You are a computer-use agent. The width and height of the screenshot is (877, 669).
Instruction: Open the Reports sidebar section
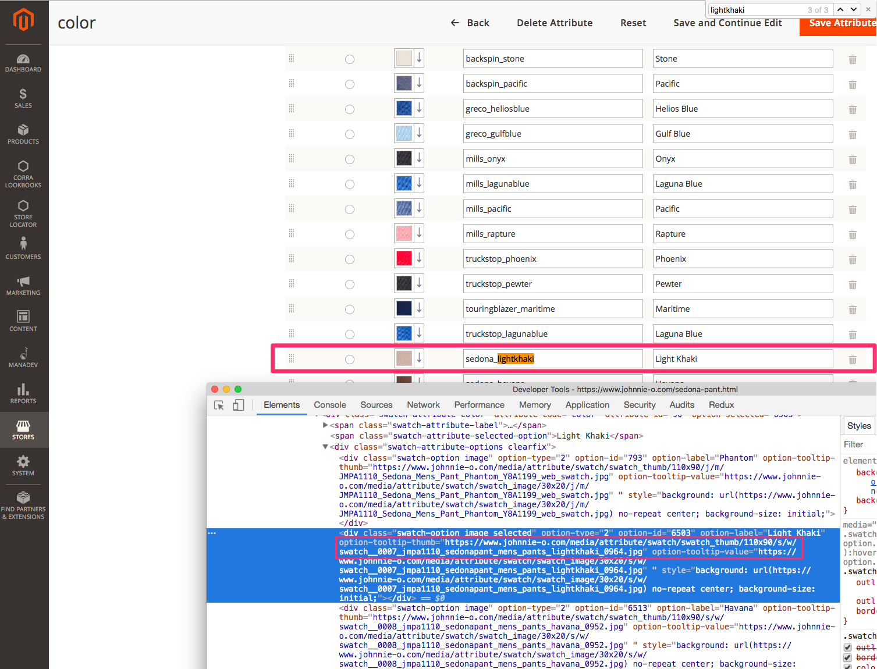point(23,393)
